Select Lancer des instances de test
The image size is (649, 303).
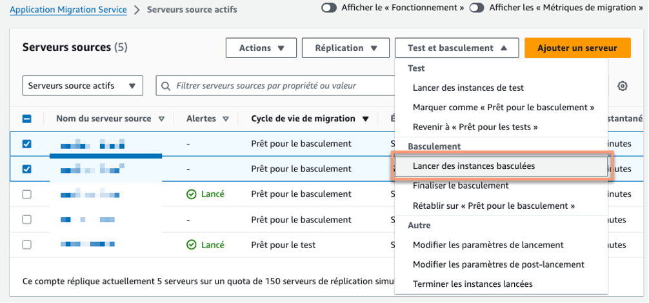468,88
